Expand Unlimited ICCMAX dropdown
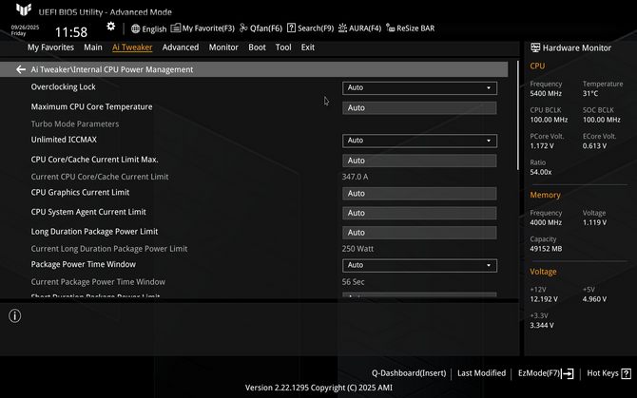Viewport: 637px width, 398px height. click(419, 141)
